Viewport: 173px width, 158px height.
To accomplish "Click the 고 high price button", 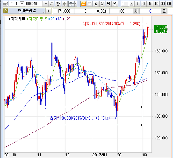I will [164, 11].
